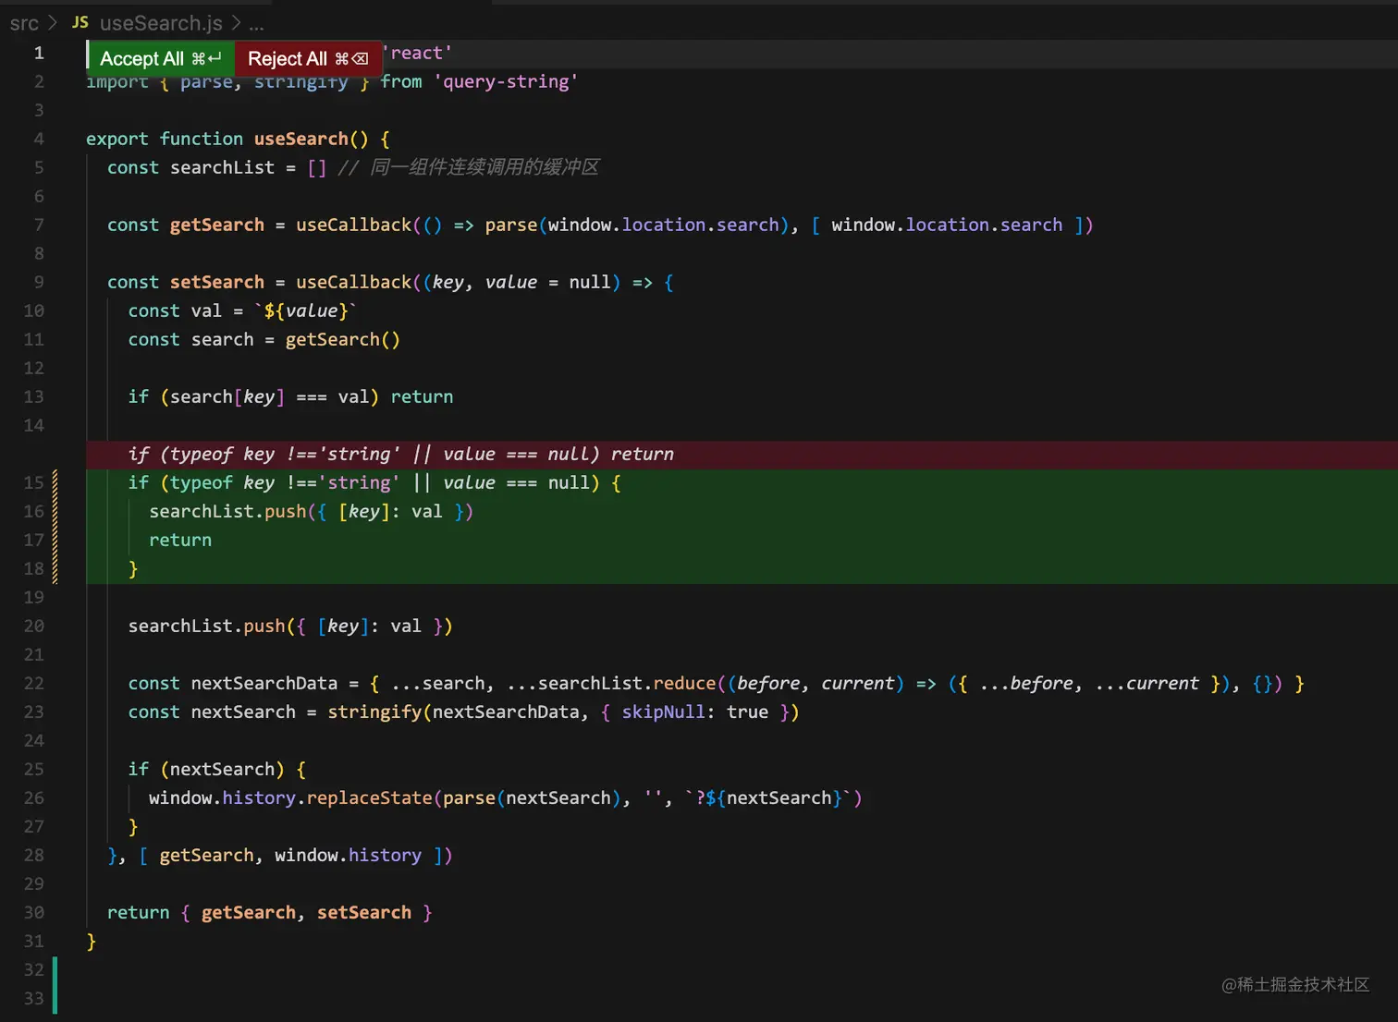Click the Chinese comment on line 5
The image size is (1398, 1022).
coord(469,167)
